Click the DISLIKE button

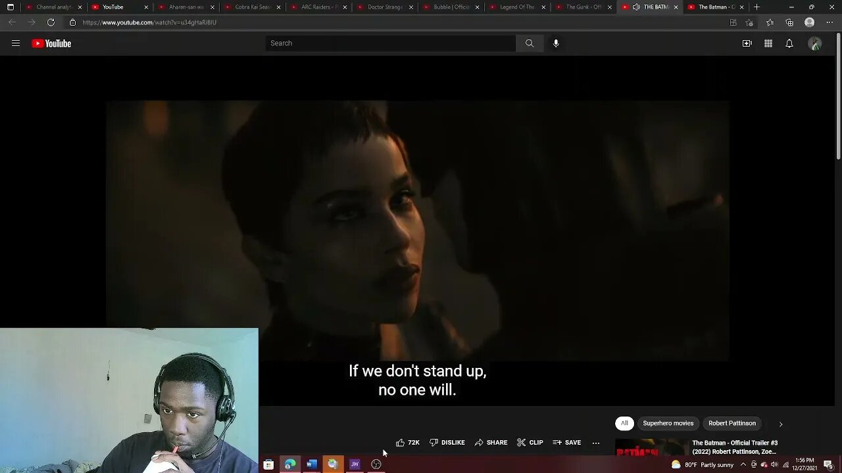(x=447, y=443)
